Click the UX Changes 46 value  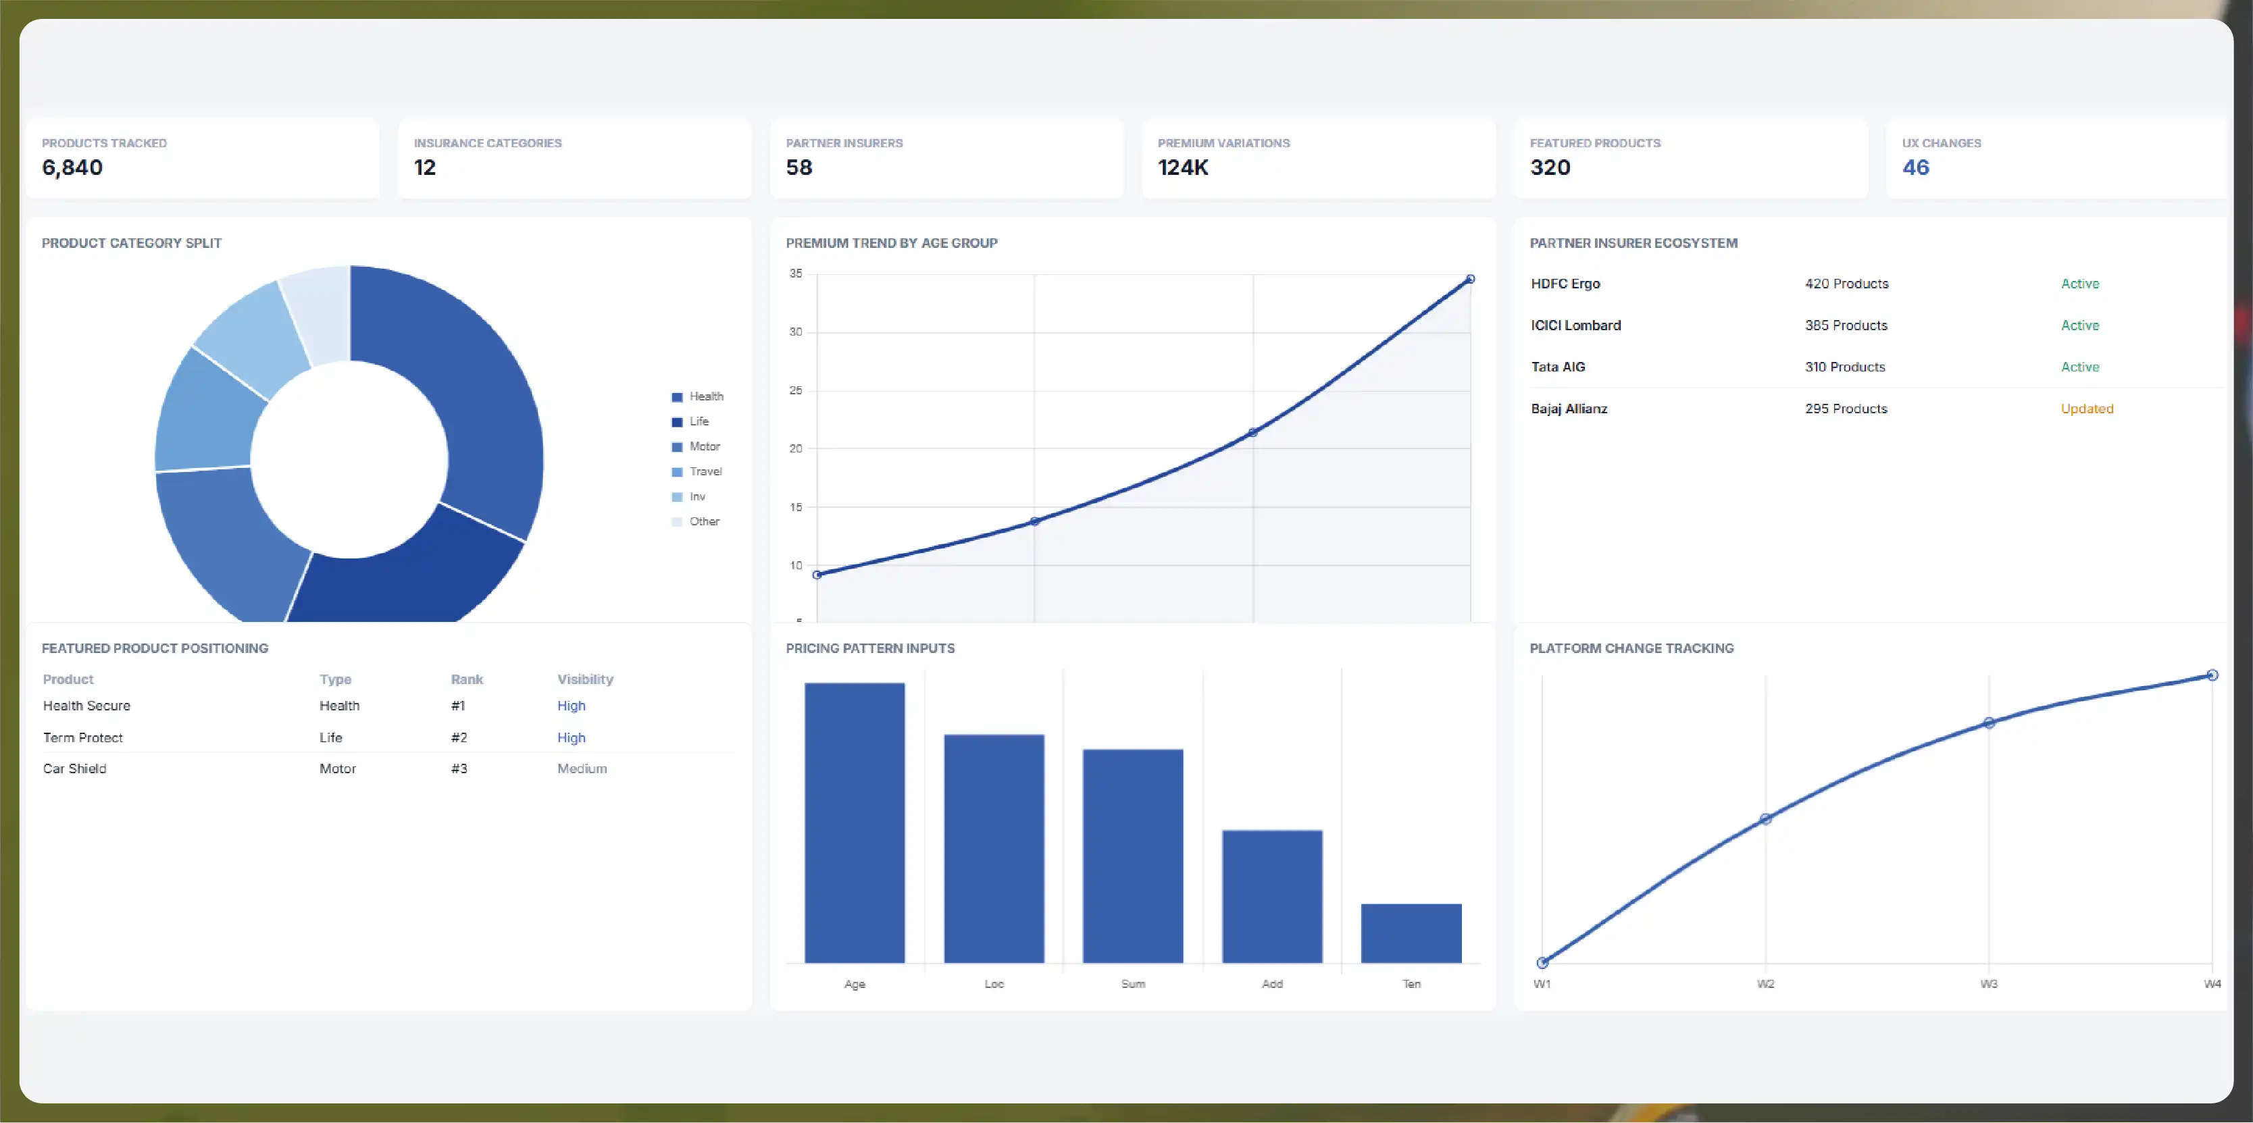pyautogui.click(x=1915, y=167)
